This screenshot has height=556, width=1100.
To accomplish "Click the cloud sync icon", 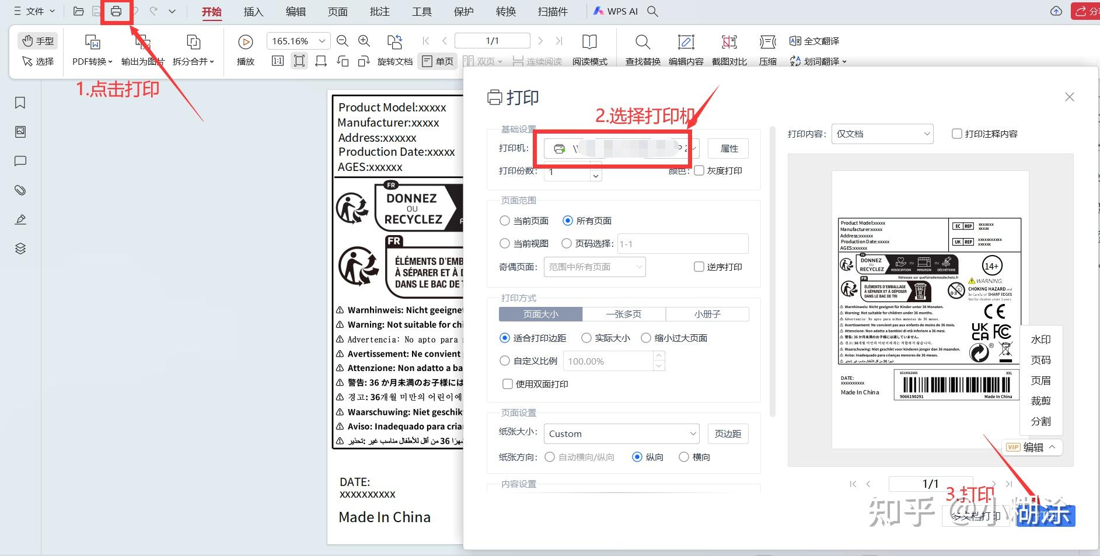I will click(x=1056, y=11).
